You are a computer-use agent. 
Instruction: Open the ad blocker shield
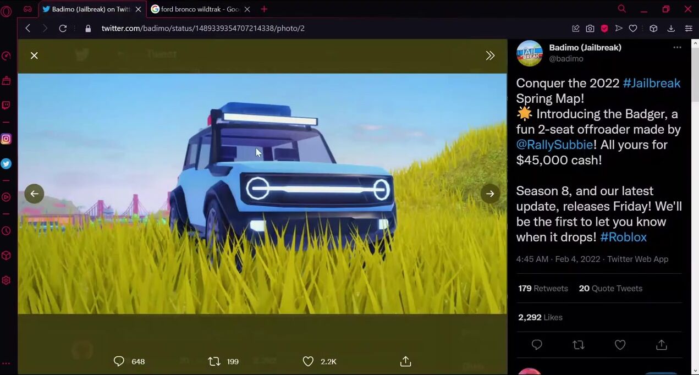click(x=604, y=29)
